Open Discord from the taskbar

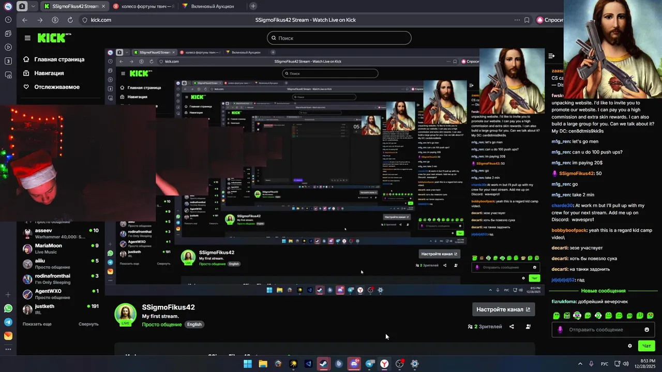point(354,364)
